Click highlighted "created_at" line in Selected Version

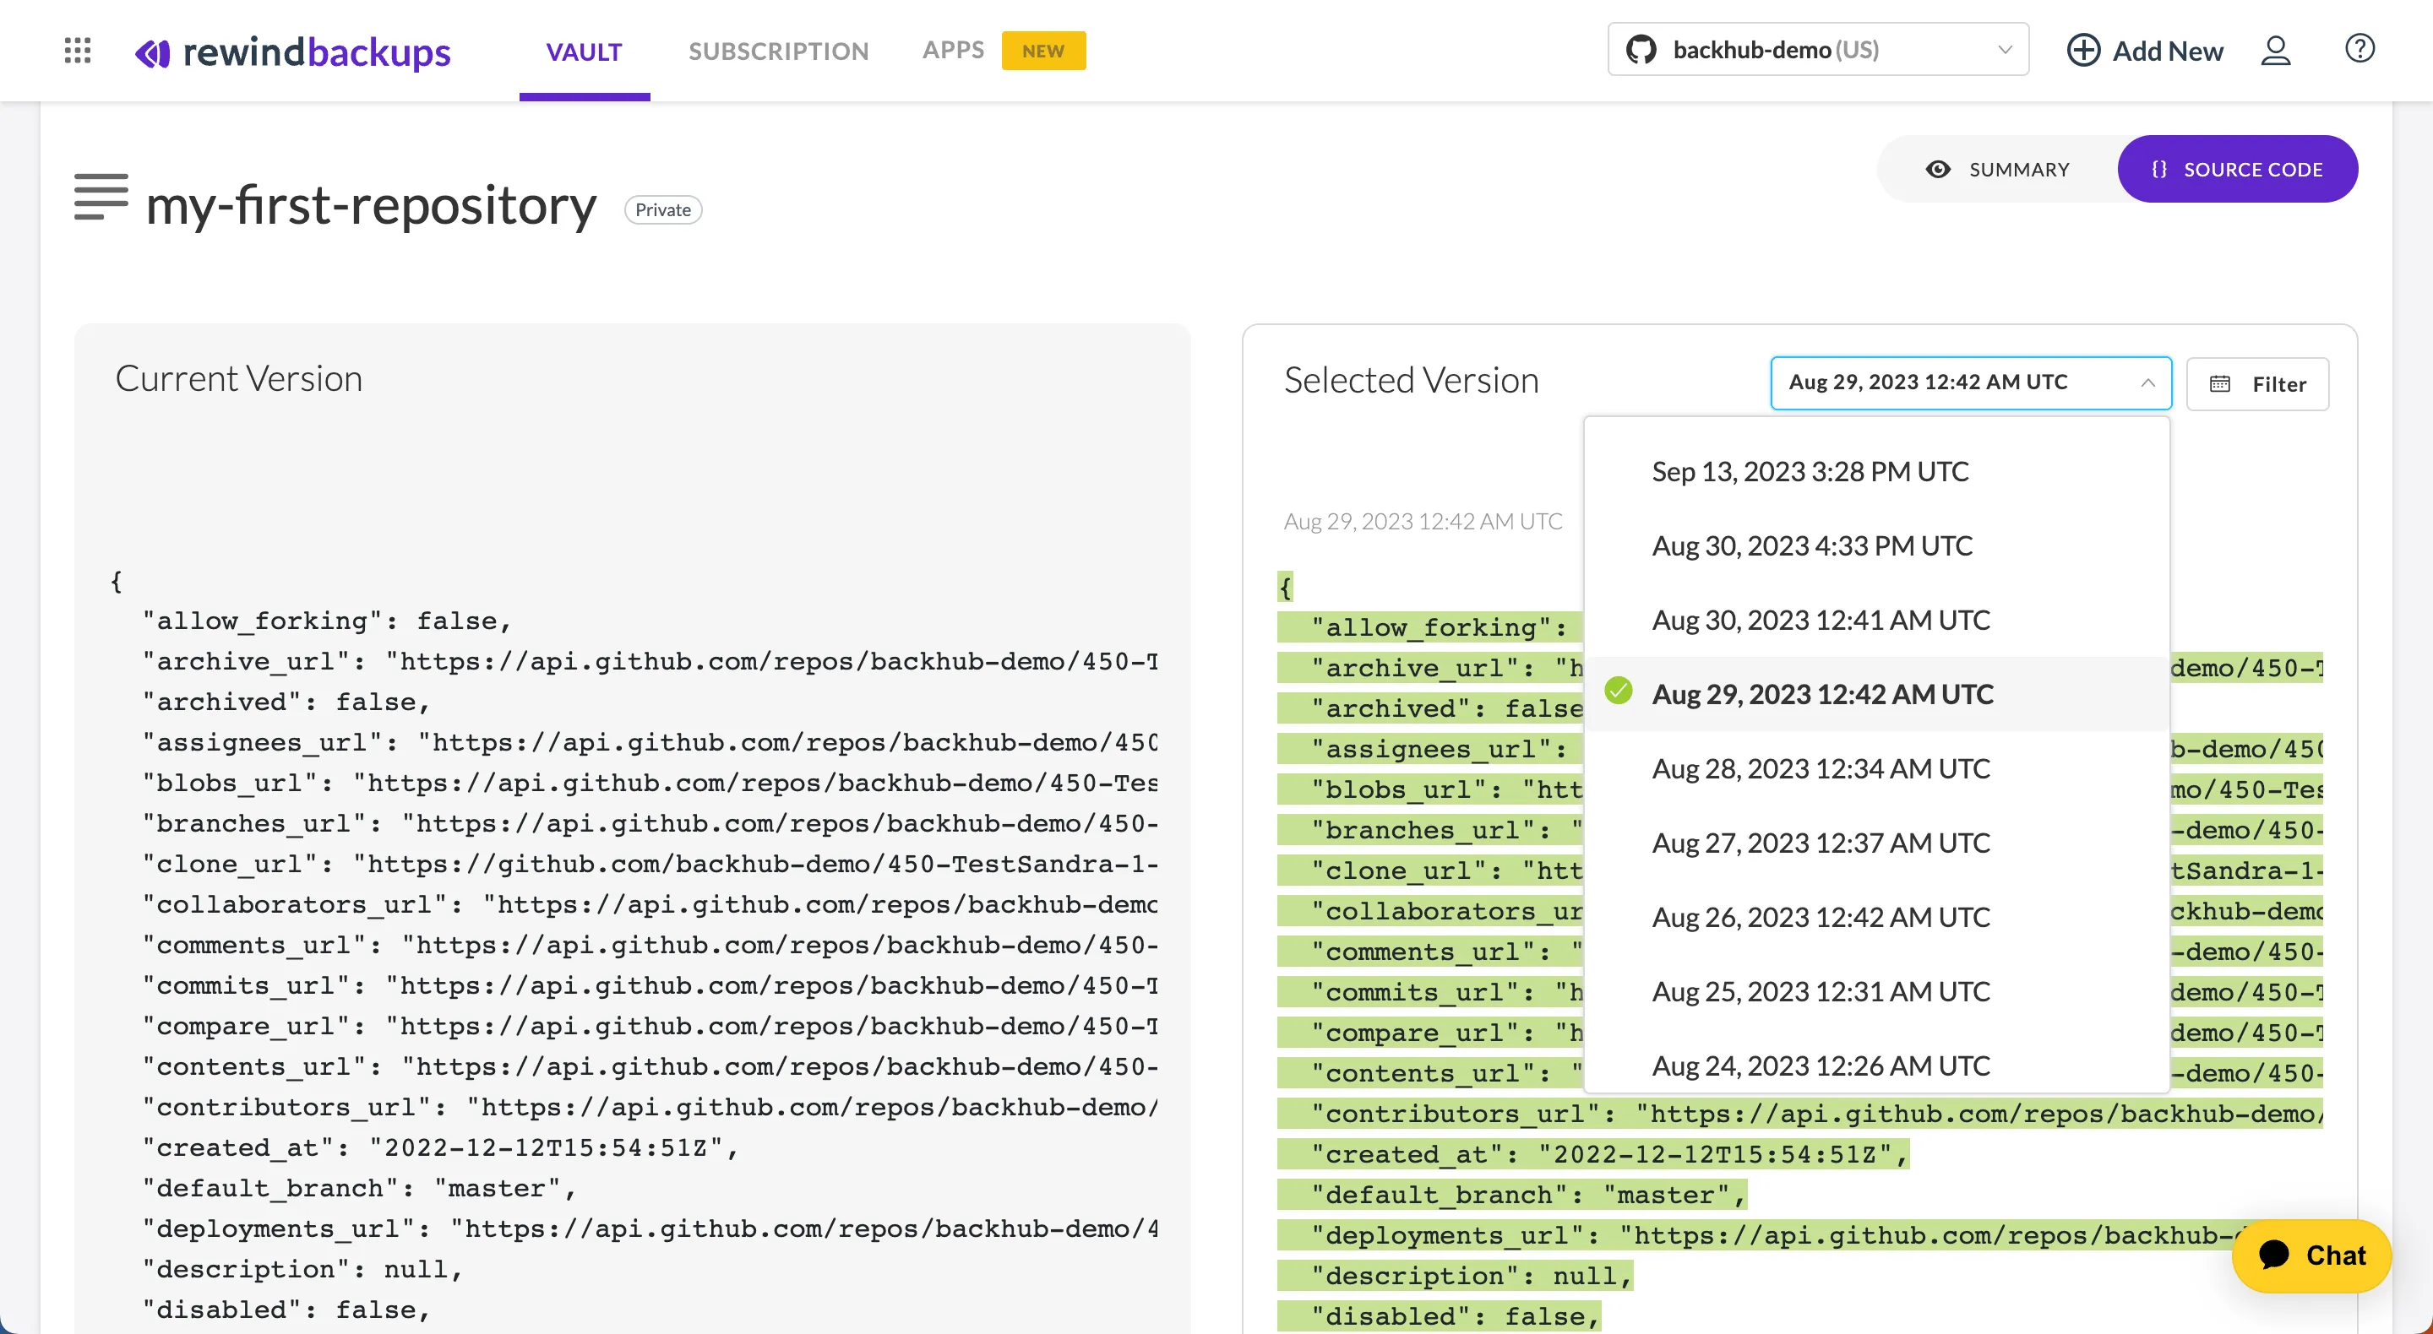coord(1593,1155)
